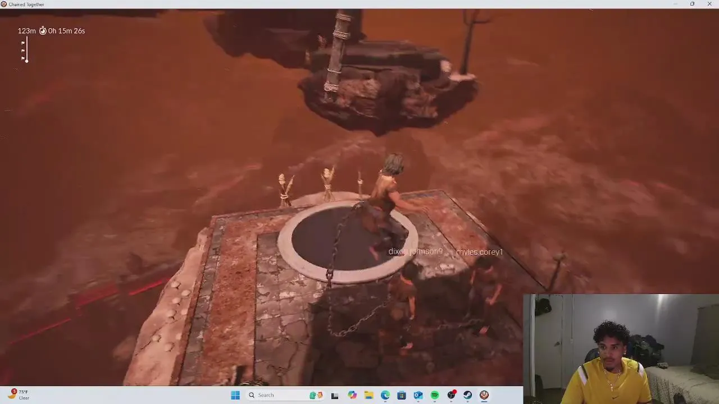Viewport: 719px width, 404px height.
Task: Open Spotify from the taskbar
Action: [435, 395]
